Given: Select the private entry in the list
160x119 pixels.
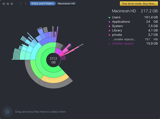Looking at the screenshot, I should (133, 35).
